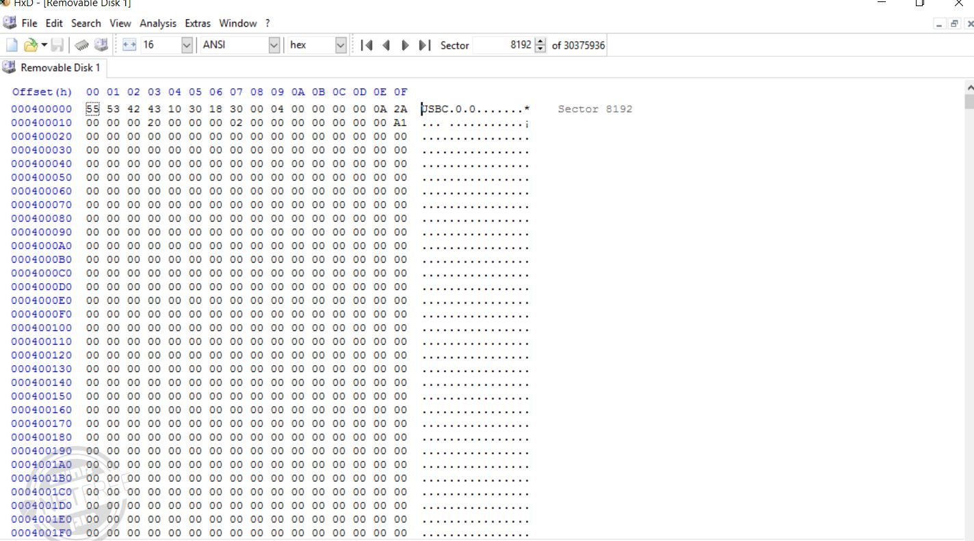
Task: Click the 2A byte in row 000400000
Action: 400,109
